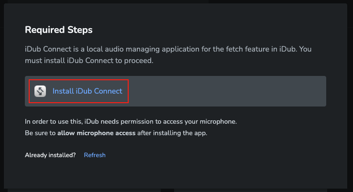This screenshot has height=192, width=353.
Task: Click the Refresh link
Action: (x=95, y=155)
